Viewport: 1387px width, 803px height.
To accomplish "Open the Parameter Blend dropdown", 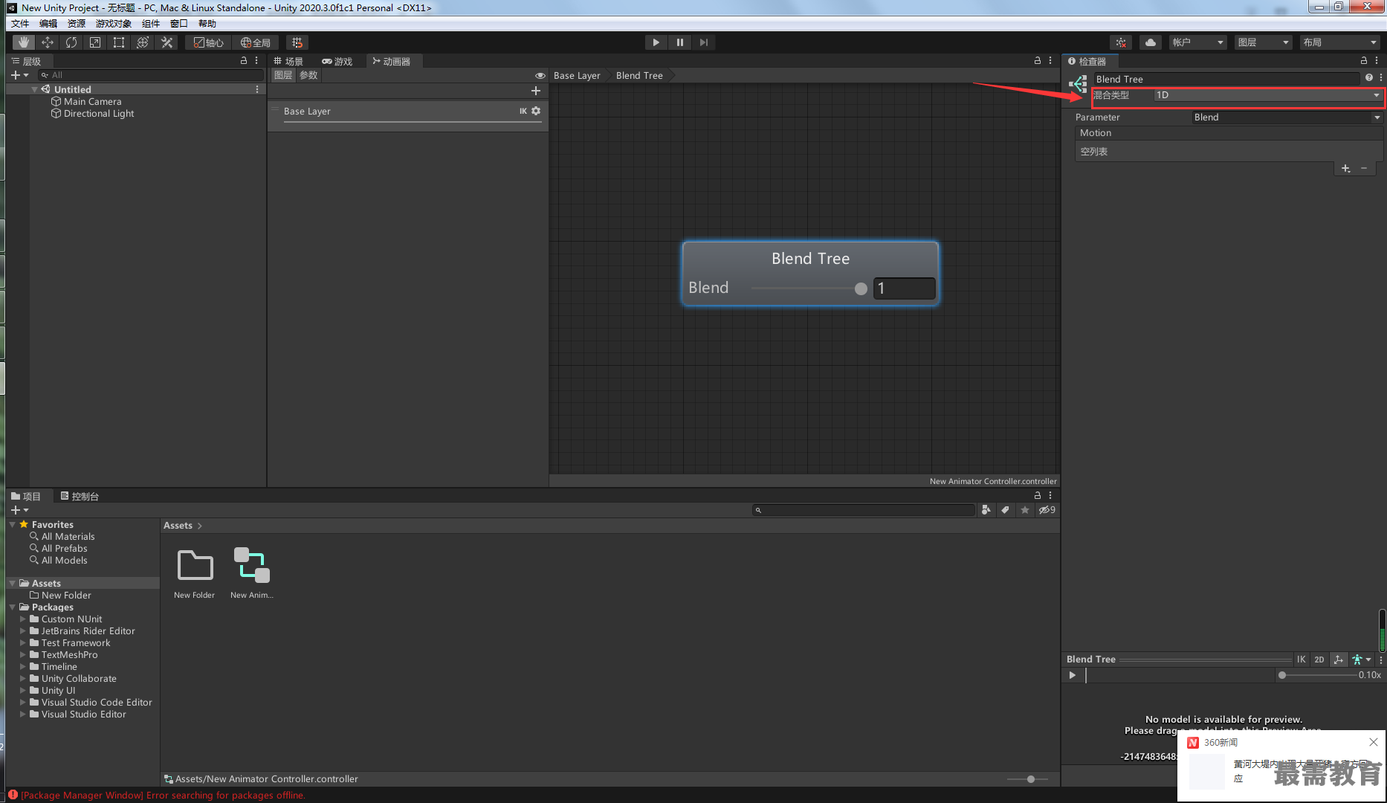I will (x=1287, y=117).
